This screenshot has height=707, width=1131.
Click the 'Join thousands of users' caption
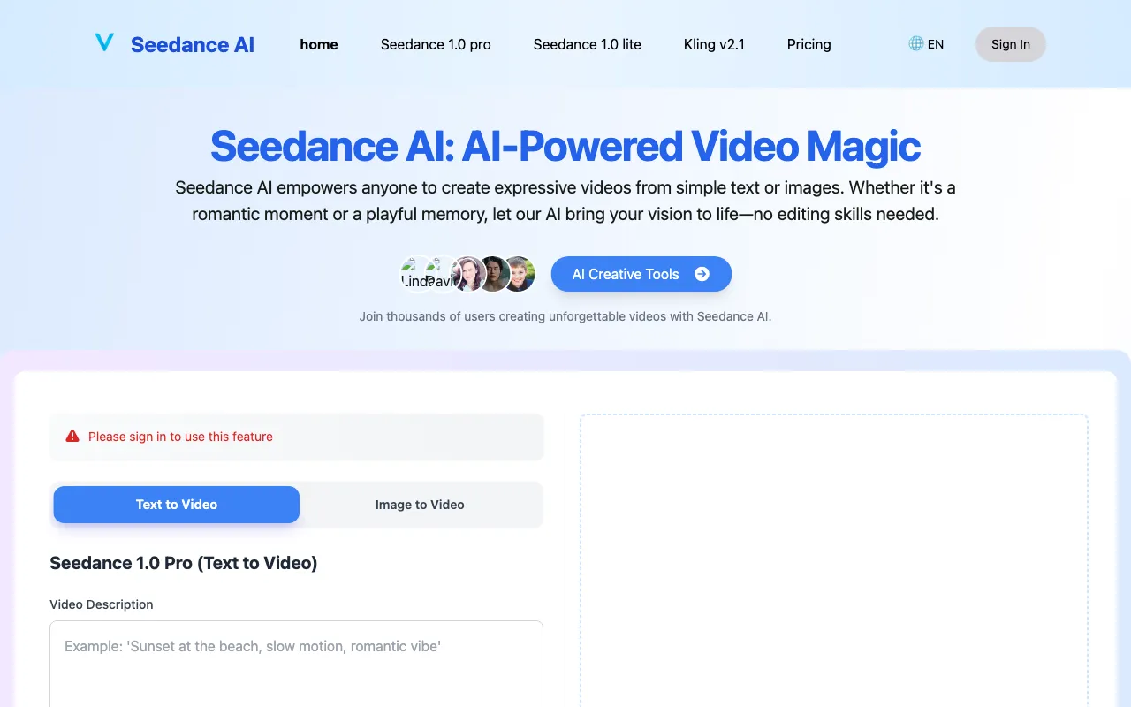(565, 316)
